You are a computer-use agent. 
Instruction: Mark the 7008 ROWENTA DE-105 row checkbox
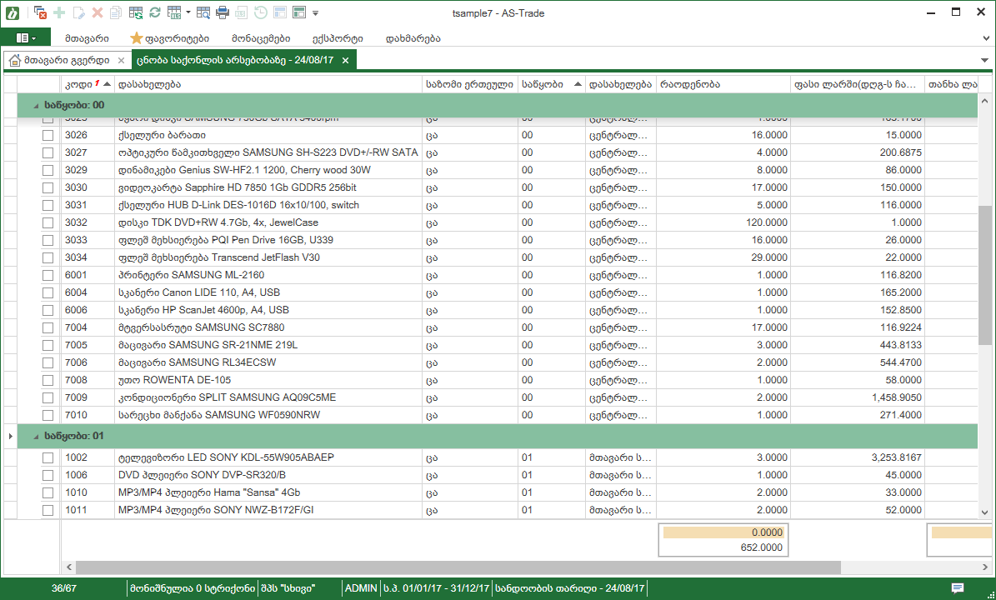[48, 380]
